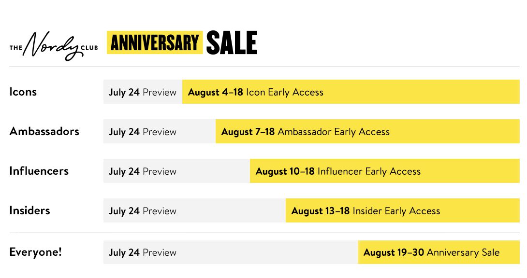Click August 10–18 Influencer Early Access bar
Image resolution: width=527 pixels, height=278 pixels.
point(384,171)
